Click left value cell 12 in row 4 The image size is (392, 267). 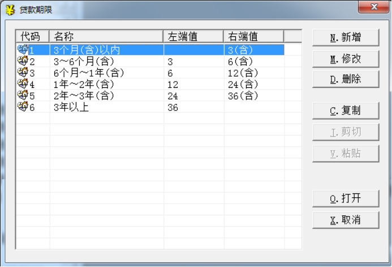173,84
